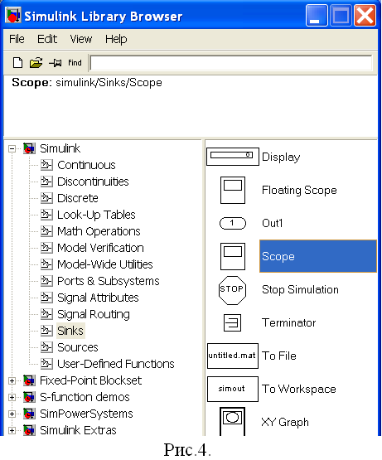
Task: Select the highlighted Sinks library
Action: click(x=70, y=331)
